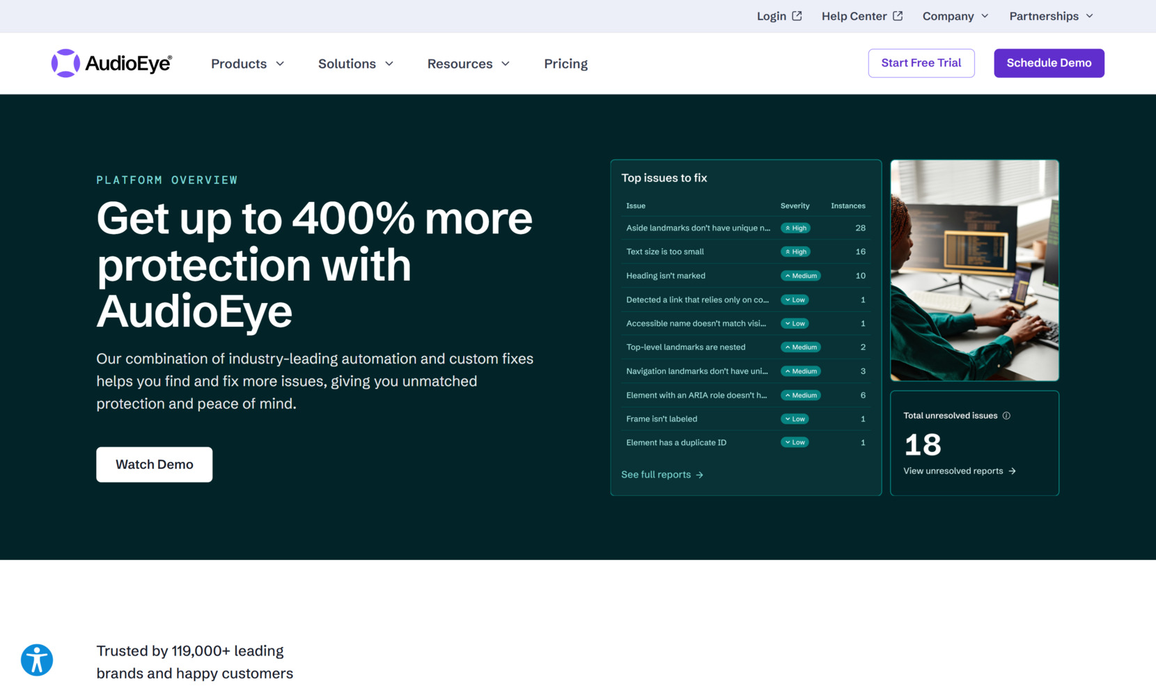Image resolution: width=1156 pixels, height=700 pixels.
Task: Click the Schedule Demo button
Action: (x=1048, y=63)
